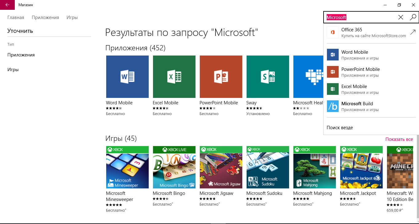Open the Sway app tile
This screenshot has height=224, width=419.
point(268,77)
